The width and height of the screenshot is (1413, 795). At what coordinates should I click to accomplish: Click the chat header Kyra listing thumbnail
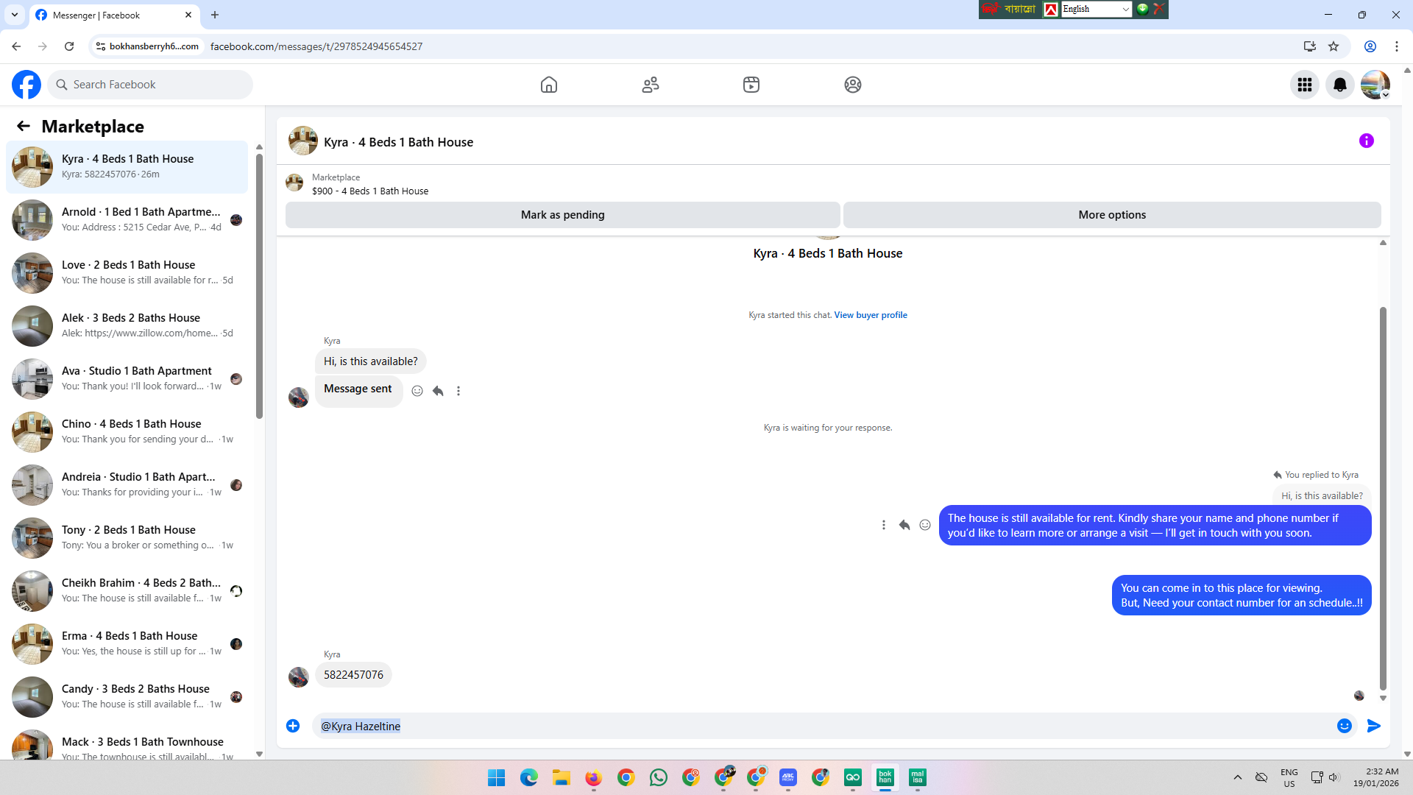(x=303, y=141)
